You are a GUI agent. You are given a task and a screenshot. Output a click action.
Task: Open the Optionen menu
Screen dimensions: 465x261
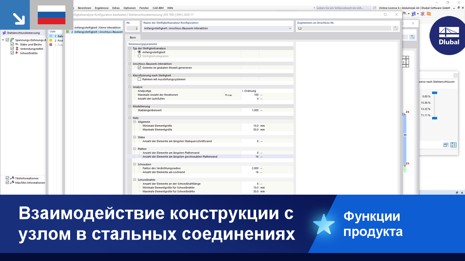(x=129, y=8)
